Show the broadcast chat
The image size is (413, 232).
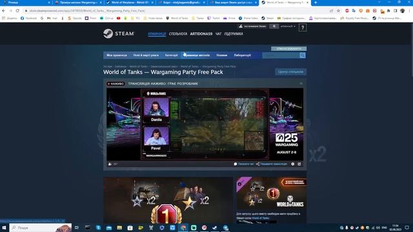(244, 164)
